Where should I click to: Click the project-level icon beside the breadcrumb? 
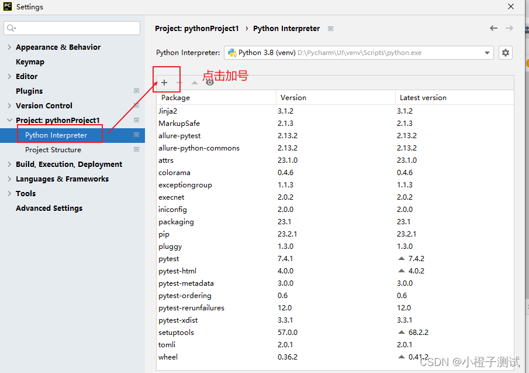[x=331, y=29]
